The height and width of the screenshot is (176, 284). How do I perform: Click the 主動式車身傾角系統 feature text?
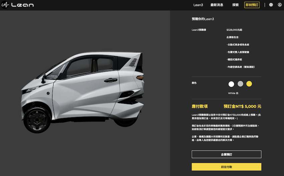[238, 44]
